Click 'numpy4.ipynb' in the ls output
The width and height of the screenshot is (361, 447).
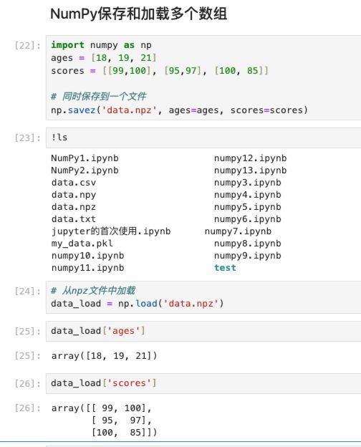tap(248, 195)
